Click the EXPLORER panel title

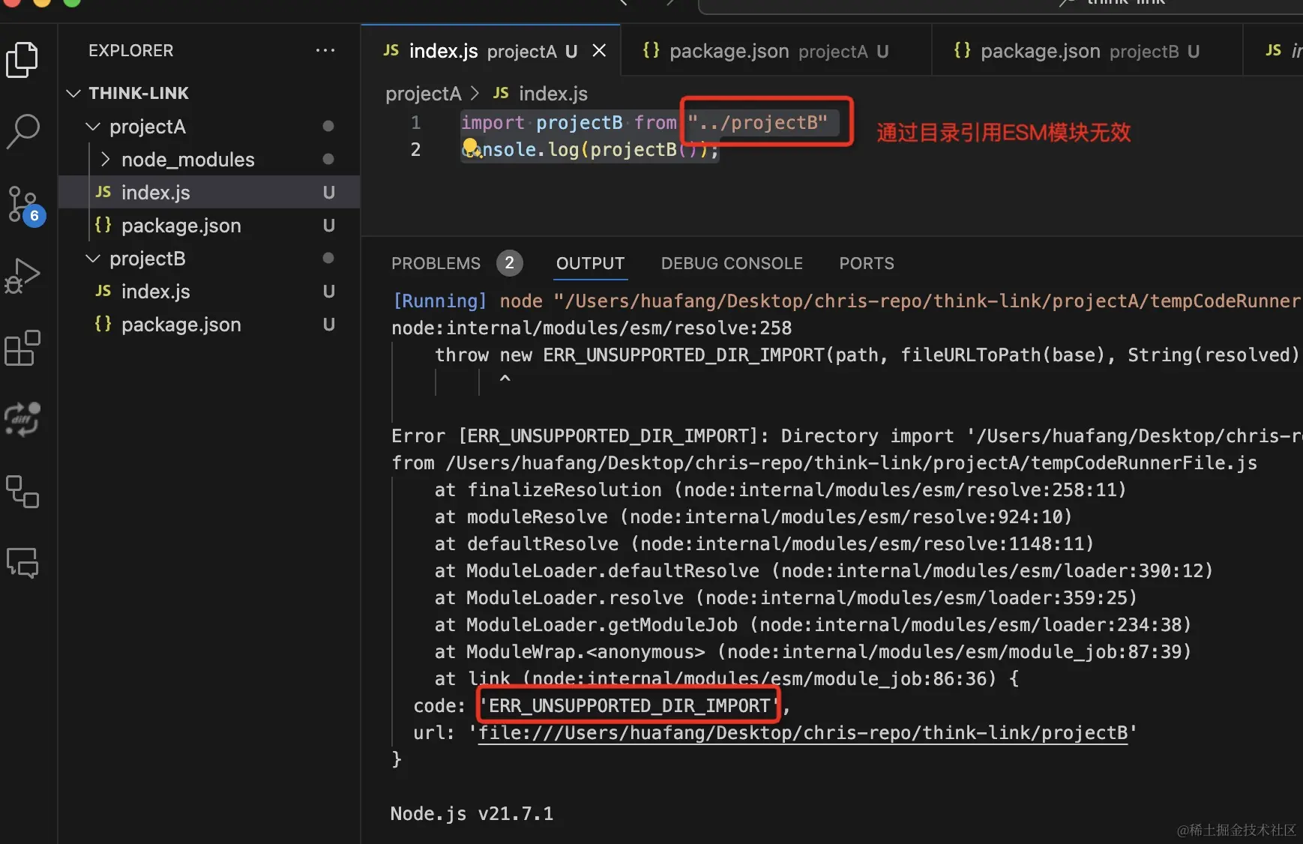(130, 50)
